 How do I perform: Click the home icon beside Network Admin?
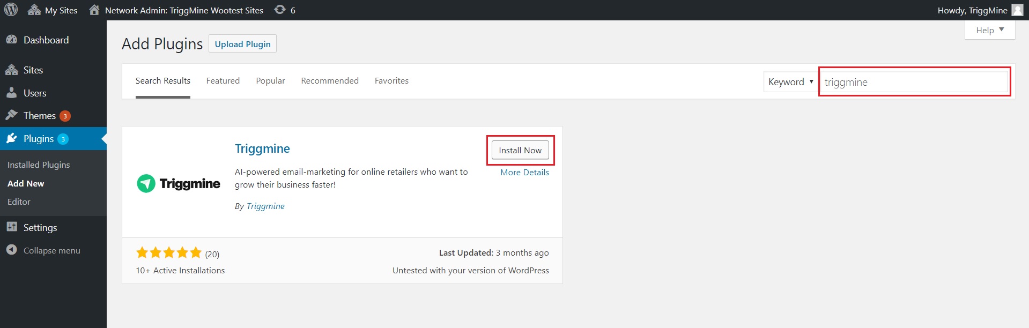[94, 10]
